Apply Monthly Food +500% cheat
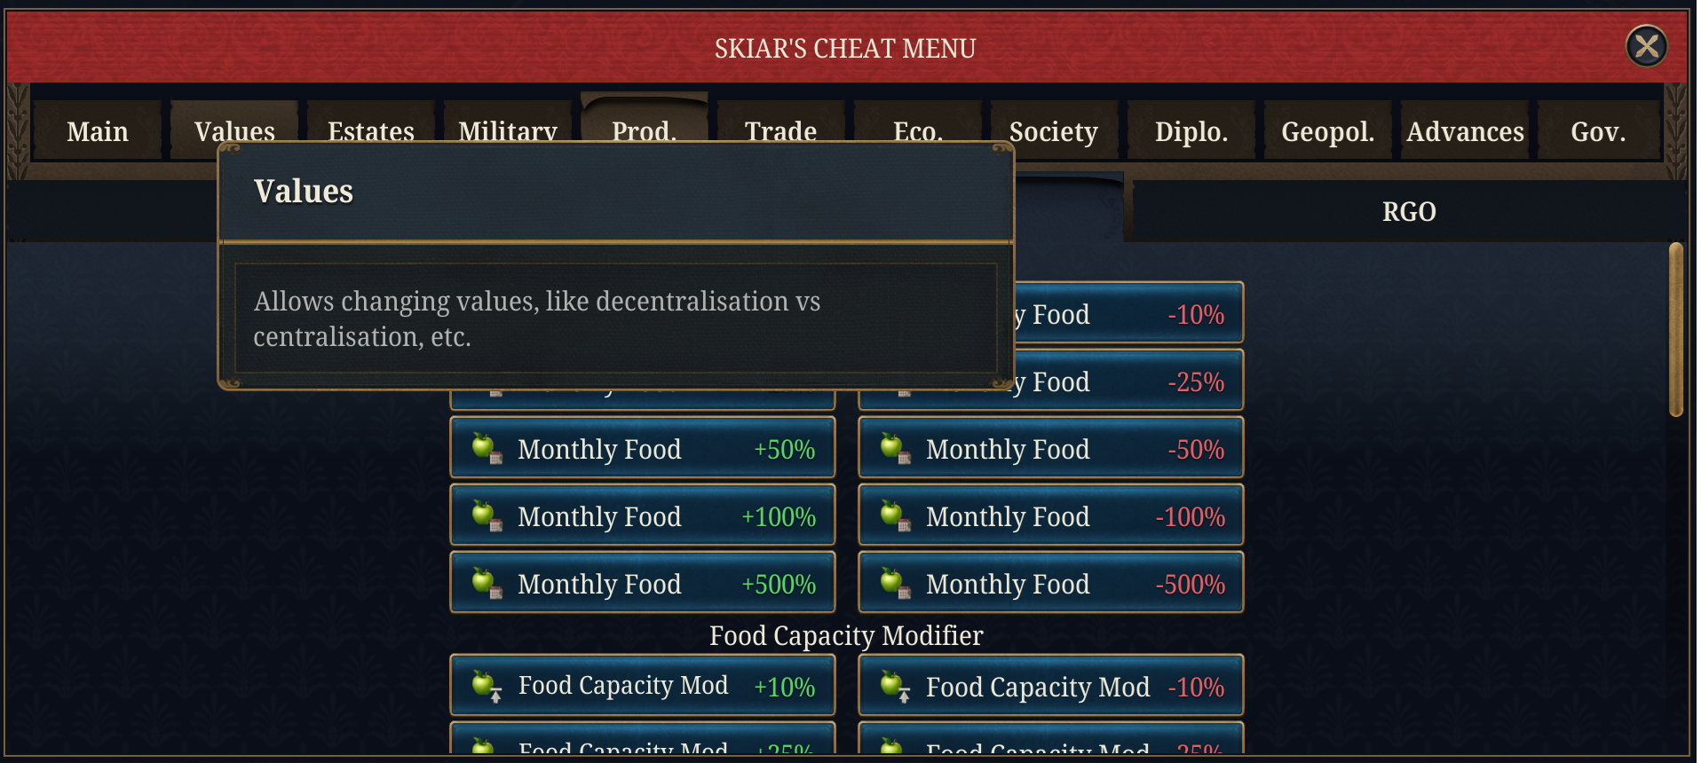The height and width of the screenshot is (763, 1701). 643,583
